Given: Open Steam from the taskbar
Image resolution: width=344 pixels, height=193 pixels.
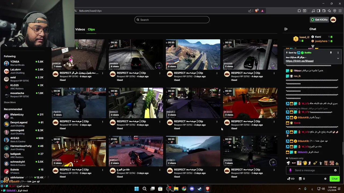Looking at the screenshot, I should (199, 189).
